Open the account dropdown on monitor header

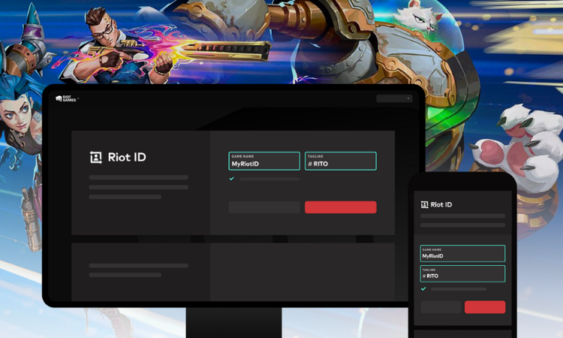[x=394, y=98]
